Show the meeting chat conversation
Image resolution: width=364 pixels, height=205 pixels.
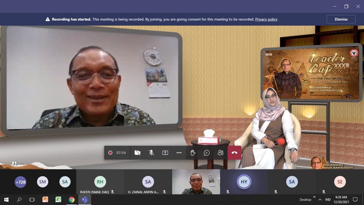pyautogui.click(x=207, y=153)
